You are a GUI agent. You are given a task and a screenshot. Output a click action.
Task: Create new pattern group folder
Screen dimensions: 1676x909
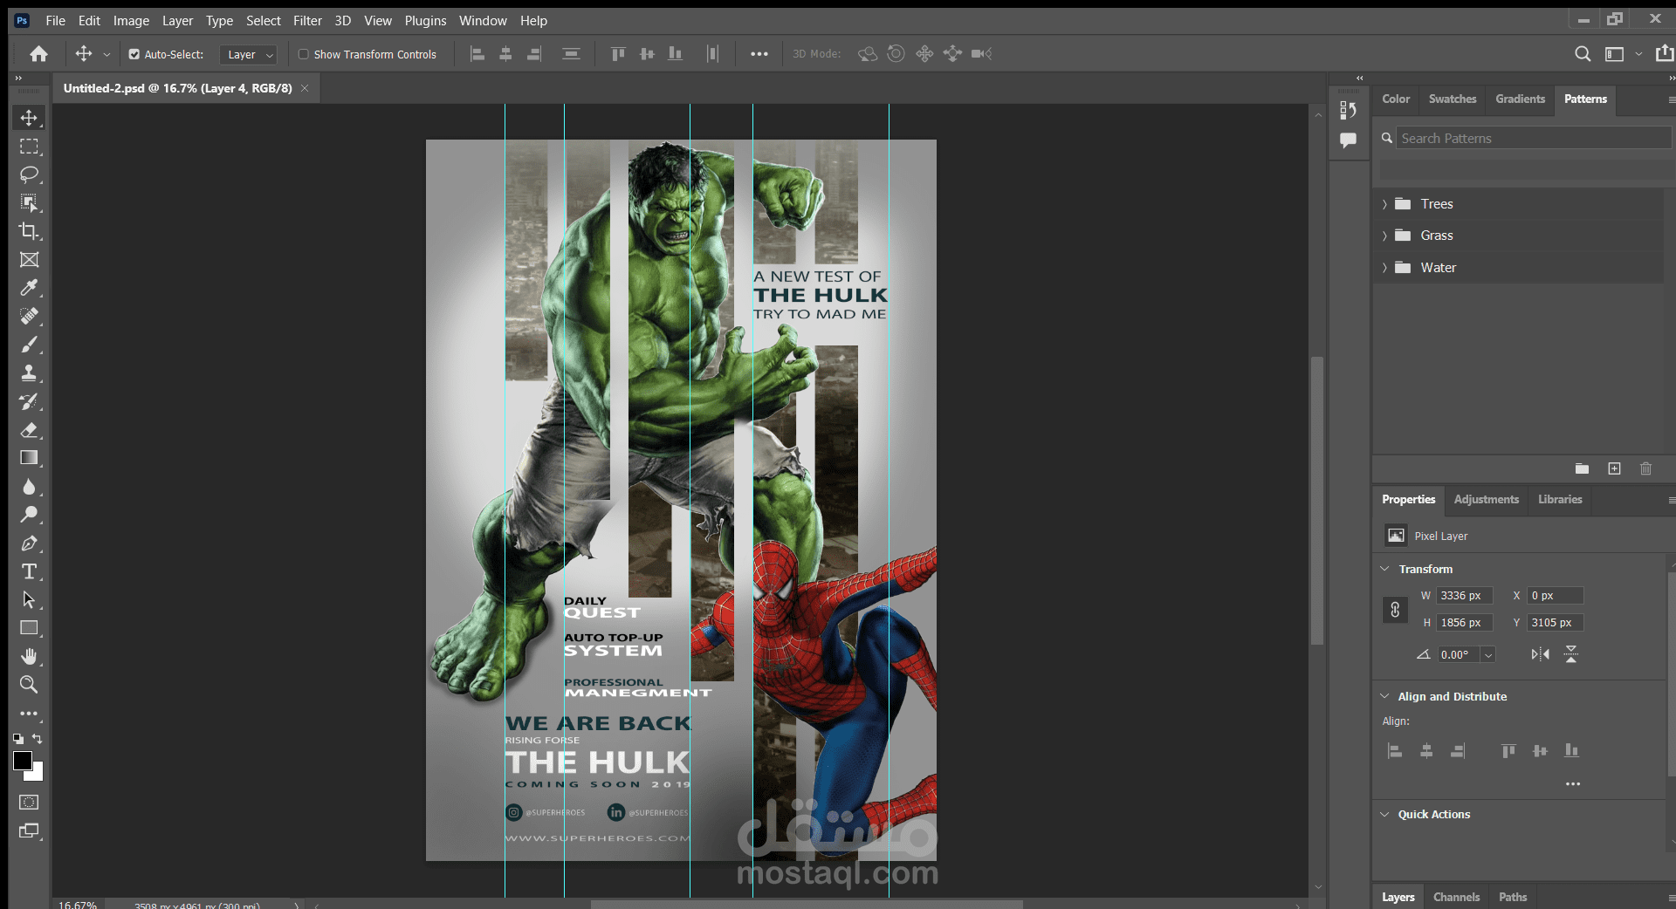click(1582, 469)
